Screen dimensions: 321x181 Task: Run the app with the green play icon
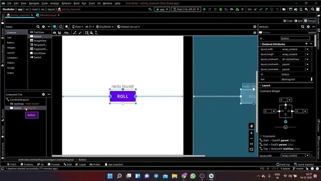[204, 9]
